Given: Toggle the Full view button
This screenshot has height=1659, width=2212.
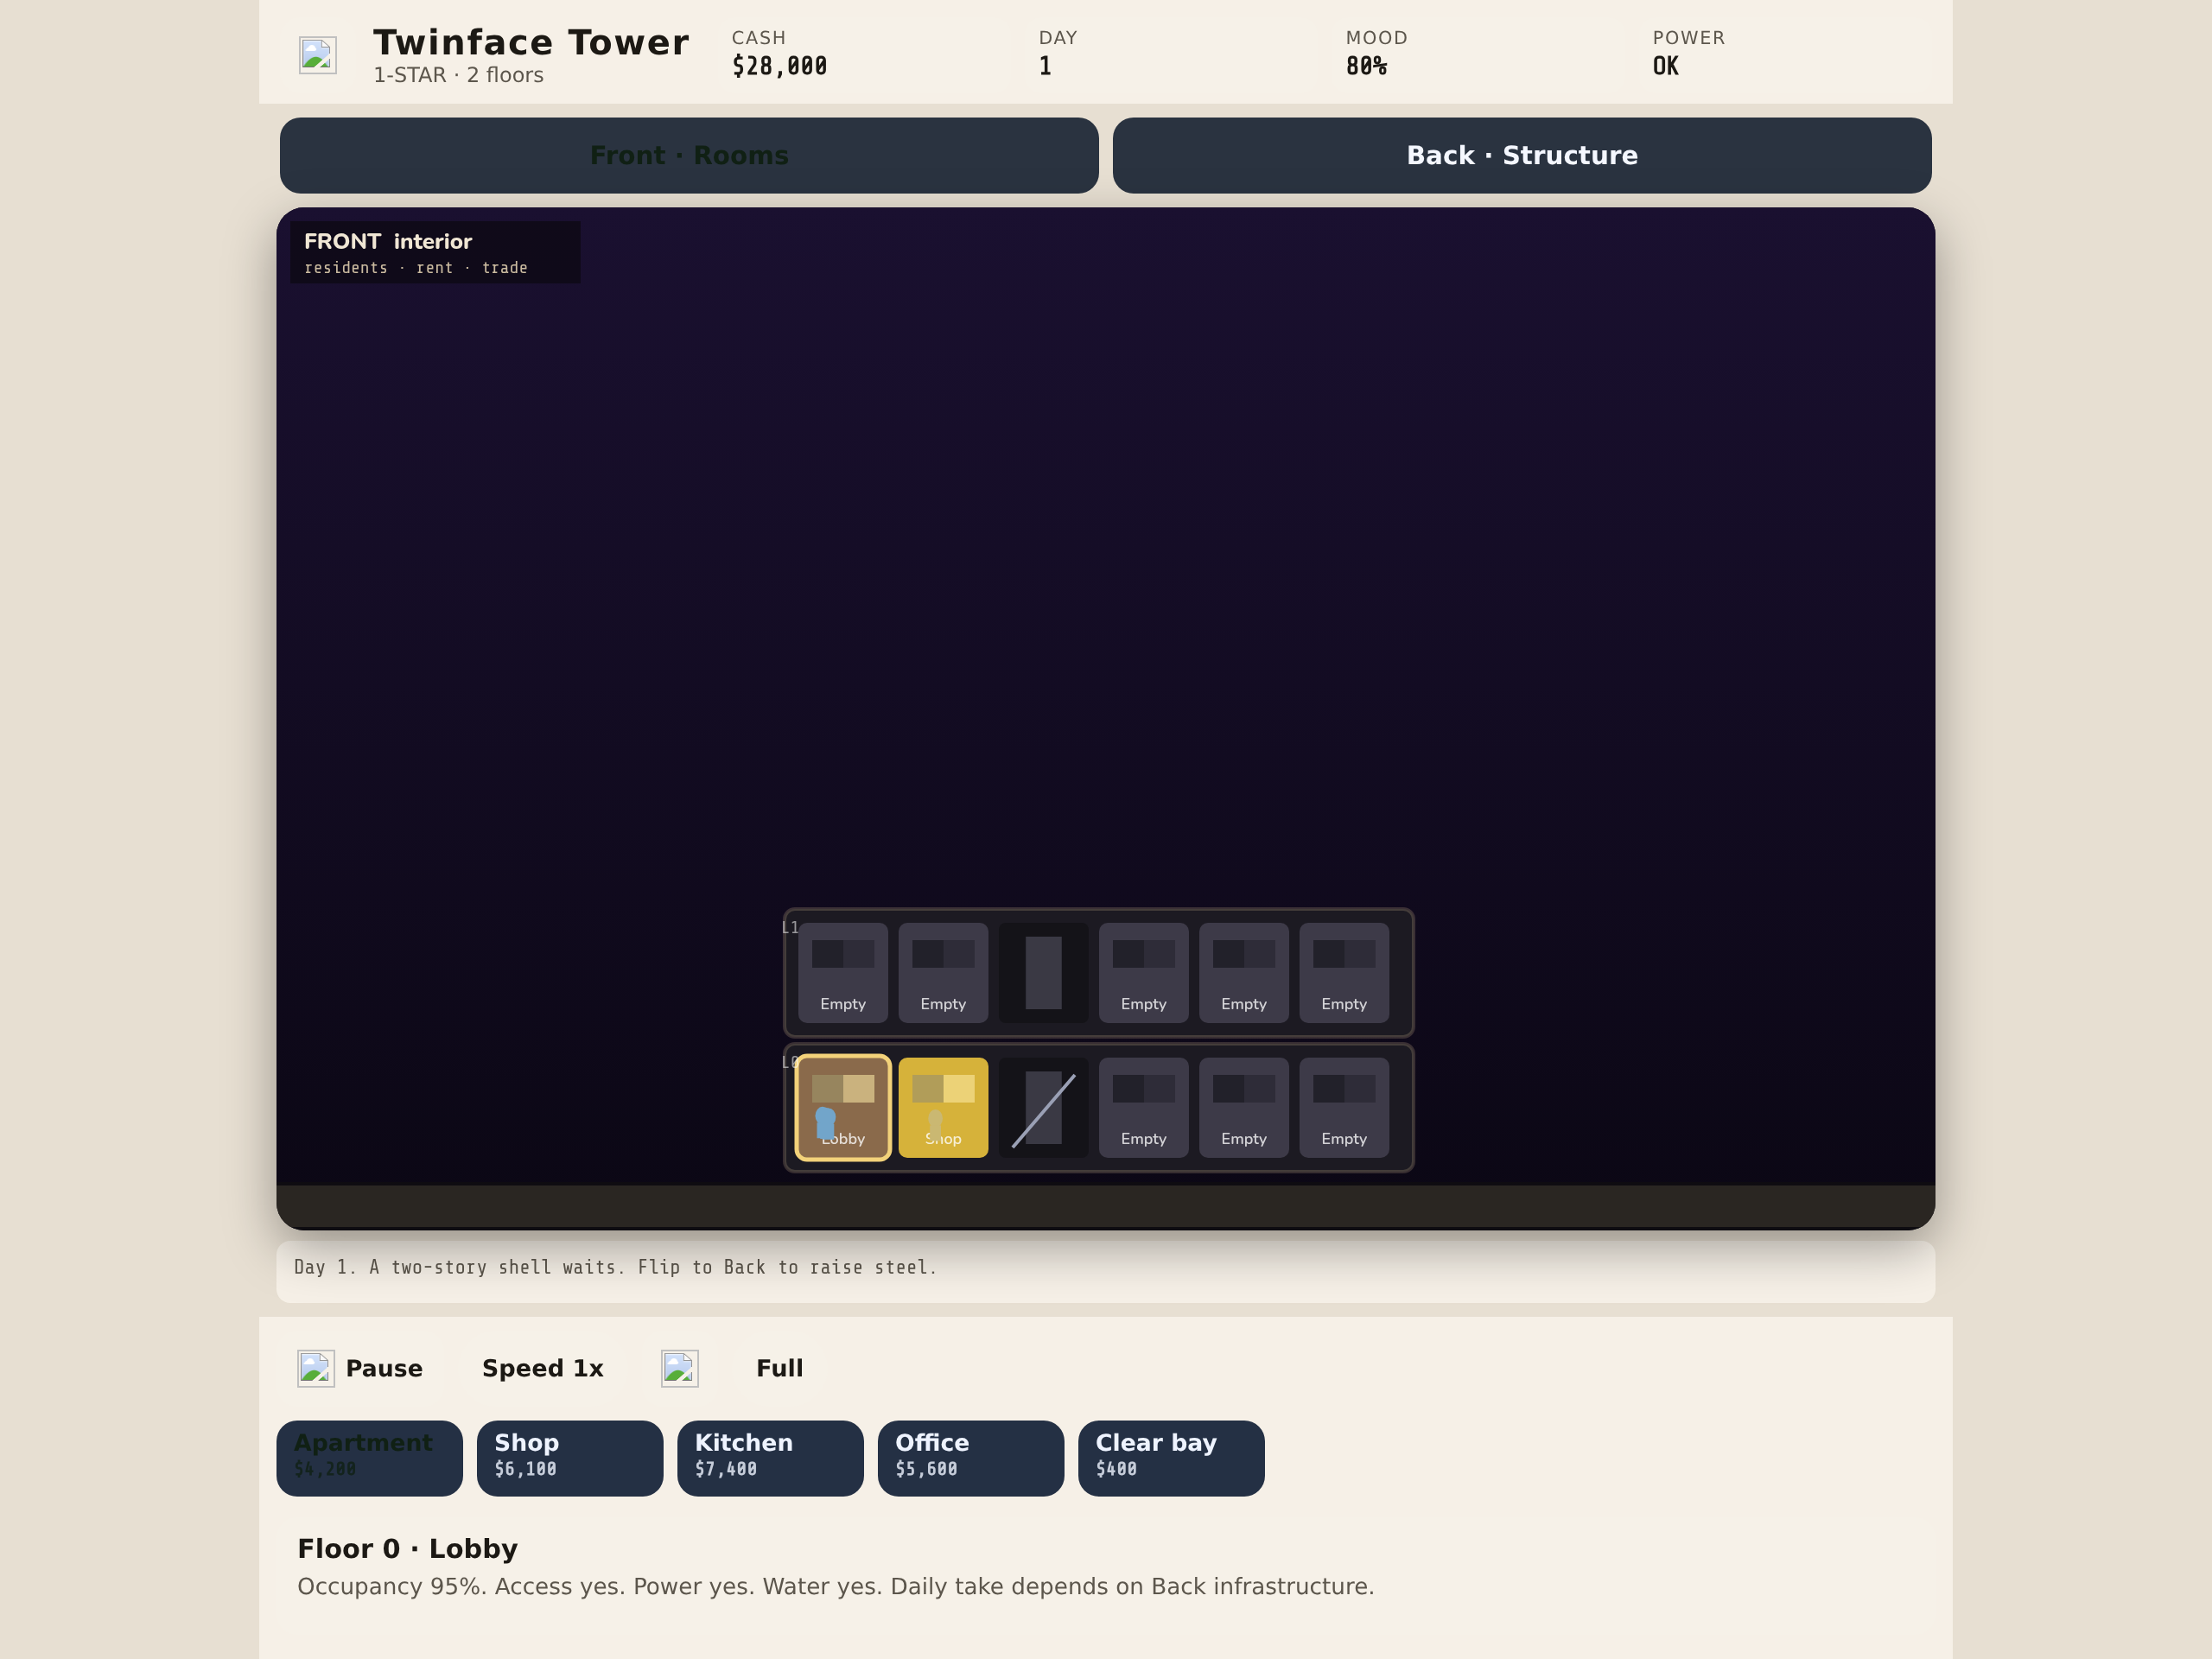Looking at the screenshot, I should (x=779, y=1368).
